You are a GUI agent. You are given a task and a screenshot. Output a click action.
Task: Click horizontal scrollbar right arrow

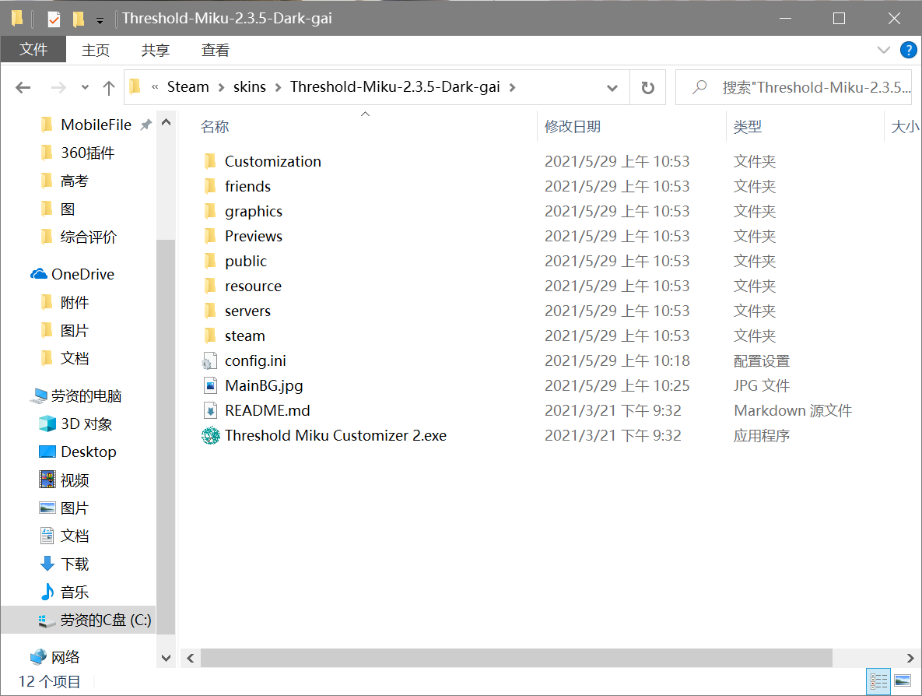[x=910, y=658]
